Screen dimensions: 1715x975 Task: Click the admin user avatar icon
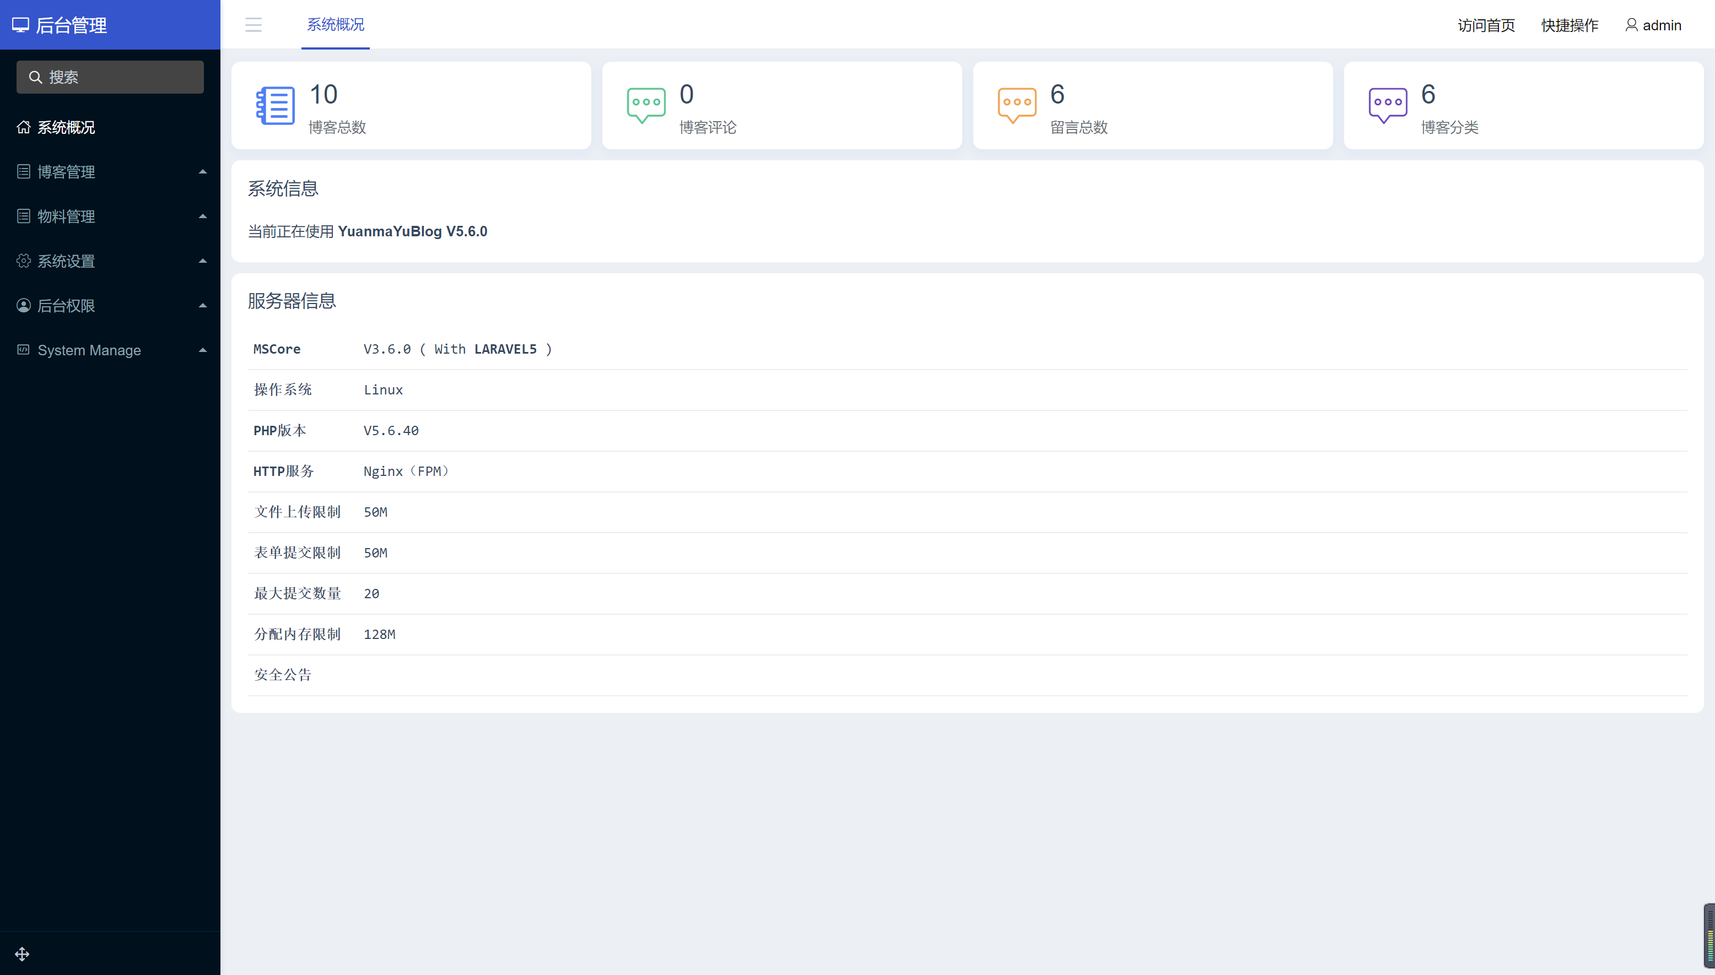point(1631,25)
